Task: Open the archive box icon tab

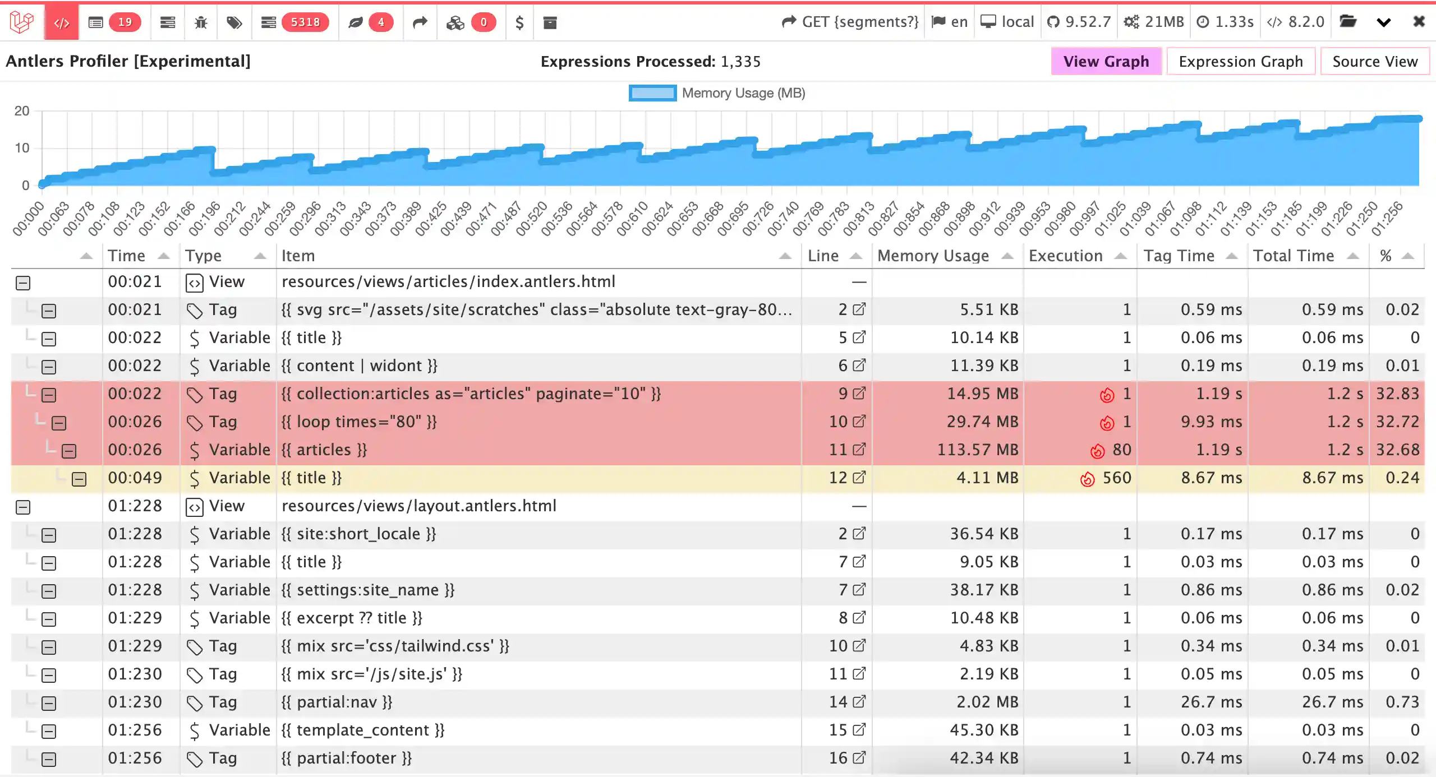Action: click(x=550, y=22)
